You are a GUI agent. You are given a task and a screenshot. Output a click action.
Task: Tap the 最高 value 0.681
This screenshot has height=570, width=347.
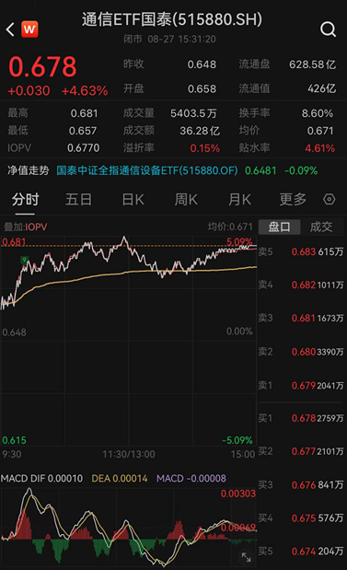pyautogui.click(x=84, y=113)
